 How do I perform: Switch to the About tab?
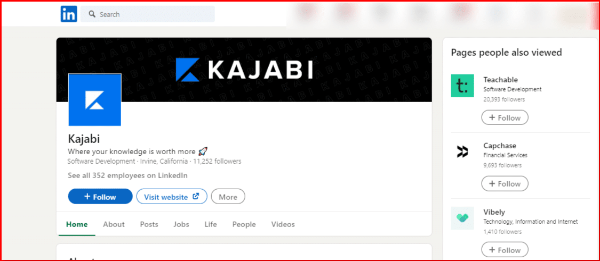pos(114,224)
